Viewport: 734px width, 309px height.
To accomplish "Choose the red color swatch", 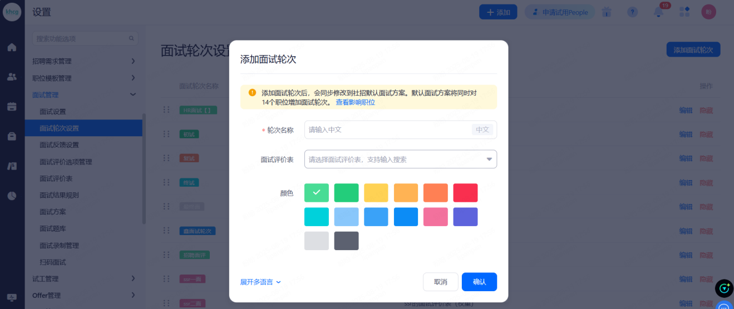I will (x=465, y=193).
